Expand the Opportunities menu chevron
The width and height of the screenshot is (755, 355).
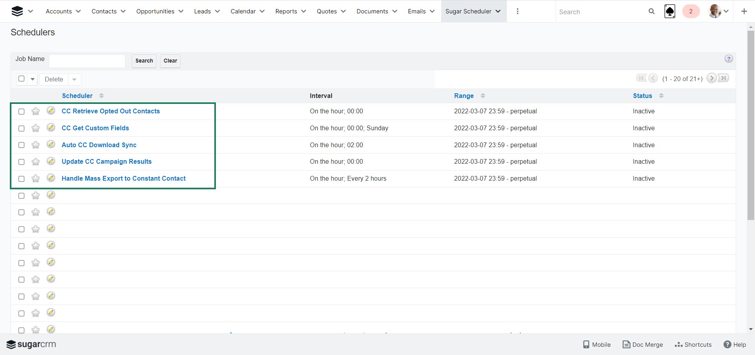click(x=181, y=11)
